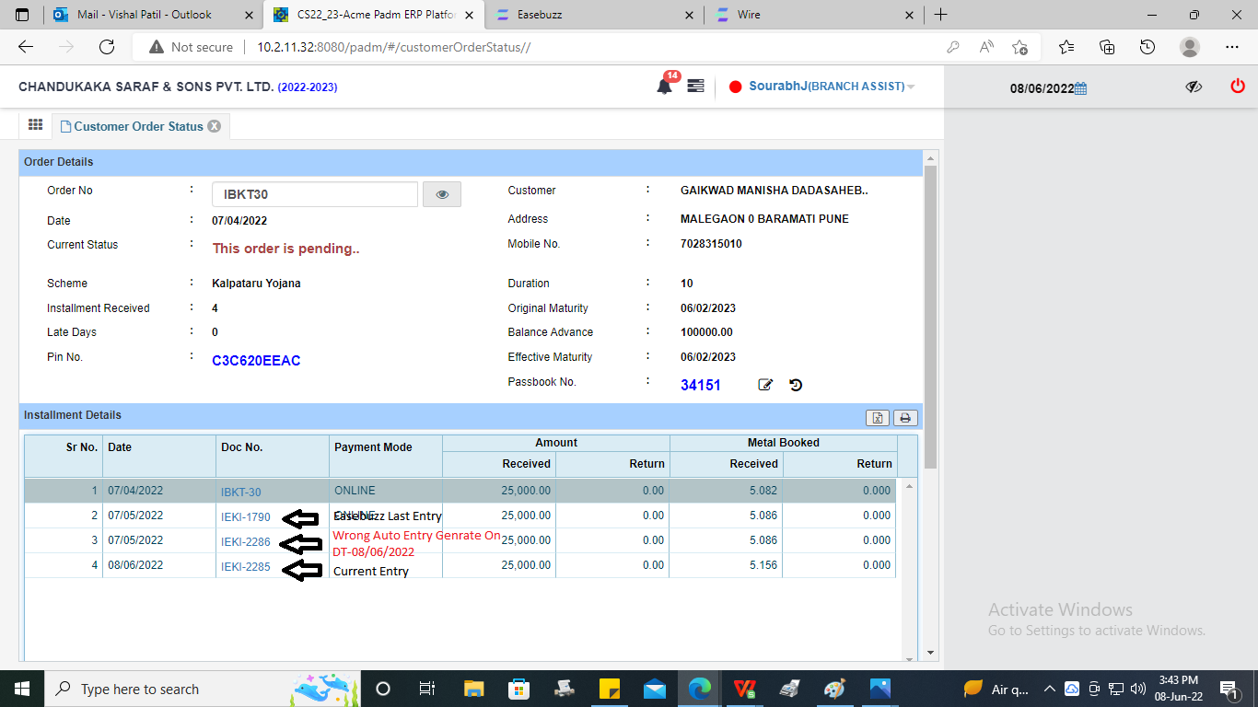Export installment details to Excel
This screenshot has width=1258, height=707.
pos(878,418)
